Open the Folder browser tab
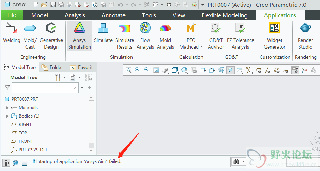This screenshot has height=171, width=320. coord(52,67)
